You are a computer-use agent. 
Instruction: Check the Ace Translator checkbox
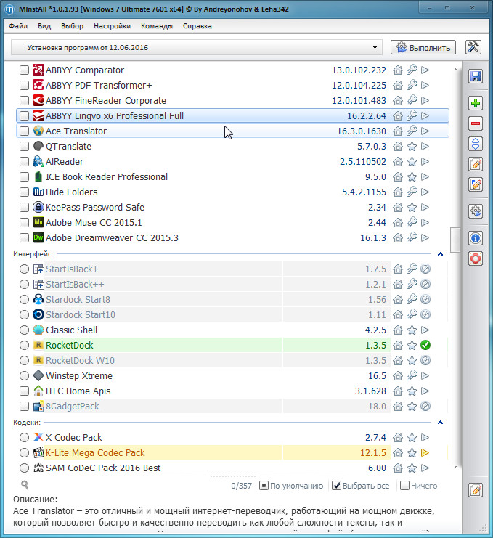(x=24, y=131)
